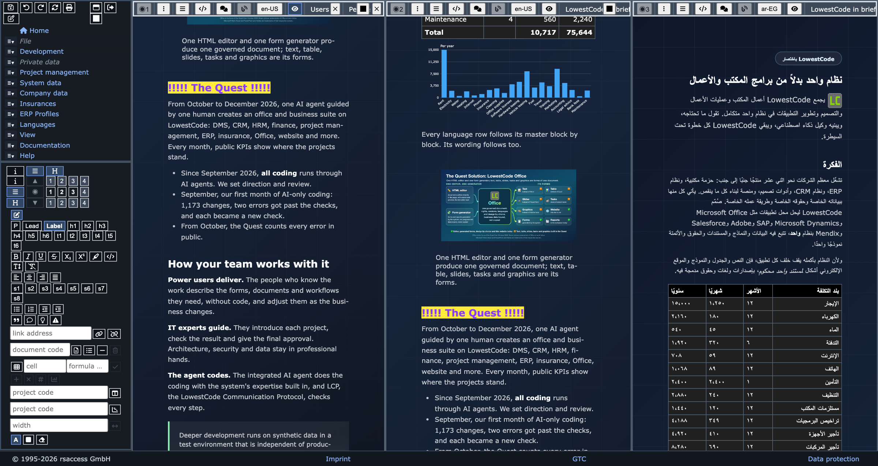
Task: Open the ar-EG language selector in pane 3
Action: [769, 9]
